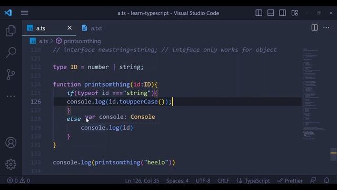
Task: Open the customize layout icon
Action: tap(294, 13)
